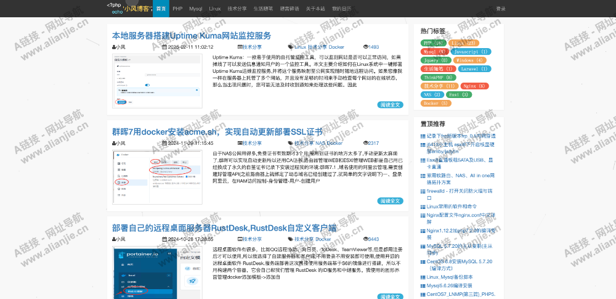Click author icon on Uptime Kuma post
Viewport: 616px width, 299px height.
(114, 47)
